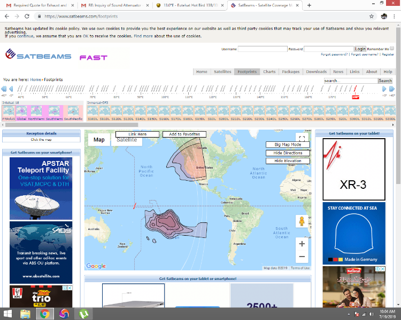The height and width of the screenshot is (320, 401).
Task: Open the Satellites menu item
Action: (222, 71)
